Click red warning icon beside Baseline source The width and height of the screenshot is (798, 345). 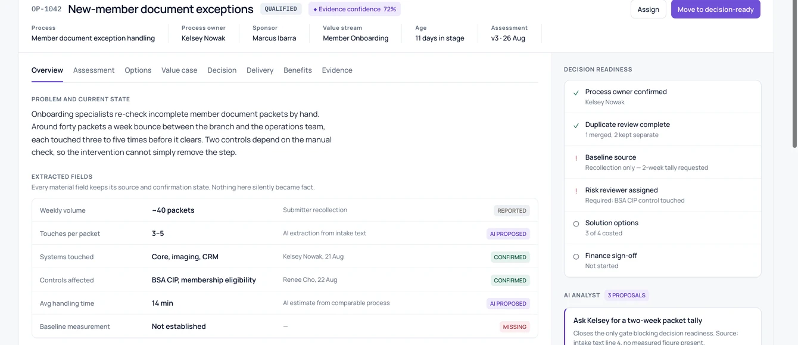[576, 158]
